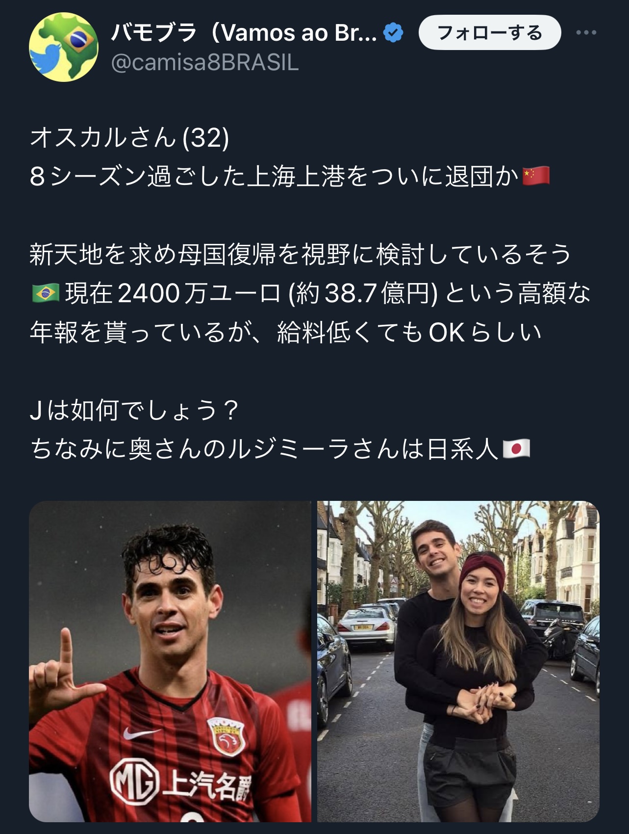Open the photo of couple on street
Screen dimensions: 629x834
tap(458, 661)
